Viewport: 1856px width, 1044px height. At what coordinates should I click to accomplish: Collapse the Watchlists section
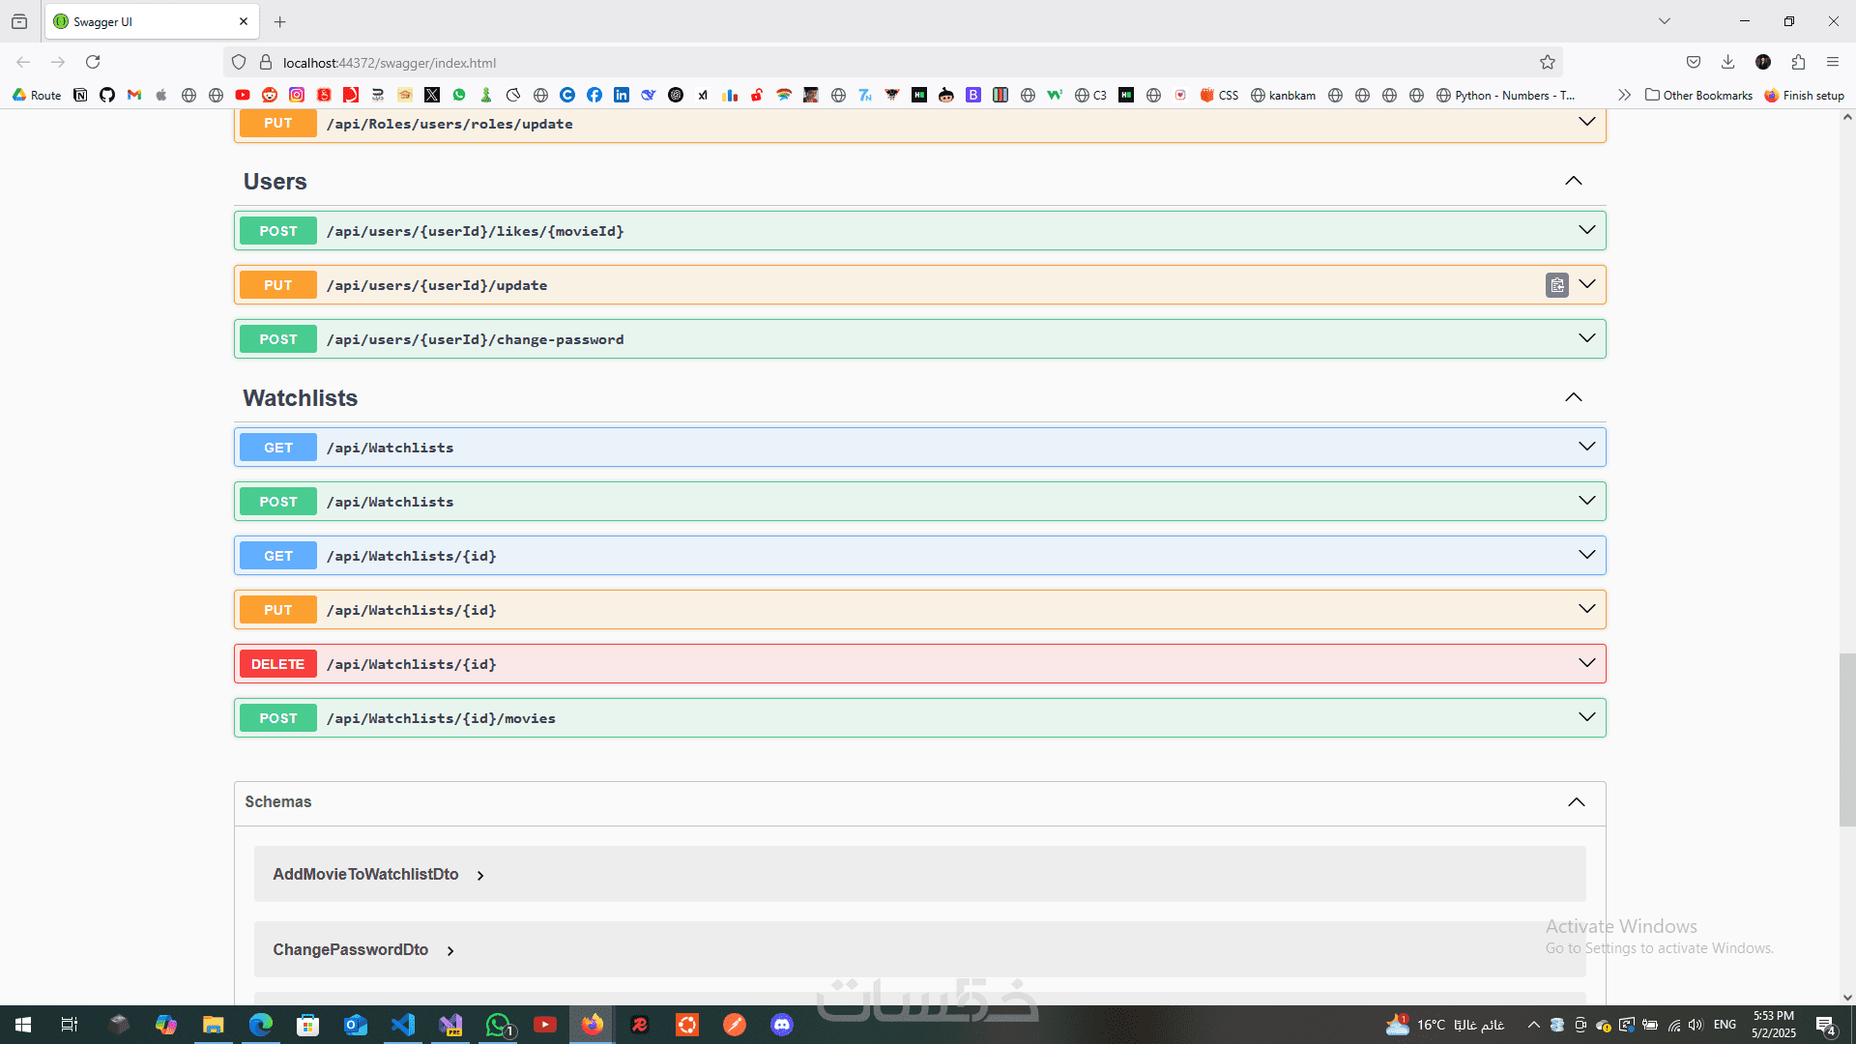(x=1573, y=398)
